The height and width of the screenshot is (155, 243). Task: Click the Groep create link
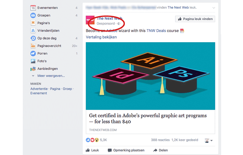(x=67, y=89)
